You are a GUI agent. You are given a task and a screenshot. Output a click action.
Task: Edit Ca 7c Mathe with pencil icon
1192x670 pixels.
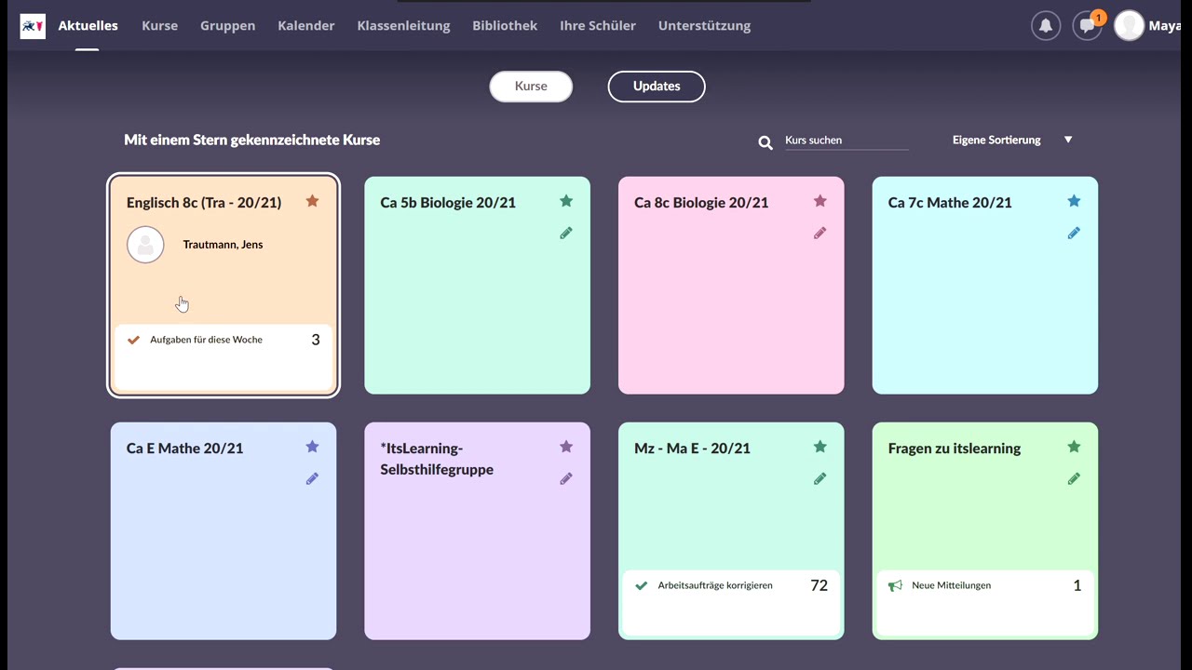coord(1074,233)
